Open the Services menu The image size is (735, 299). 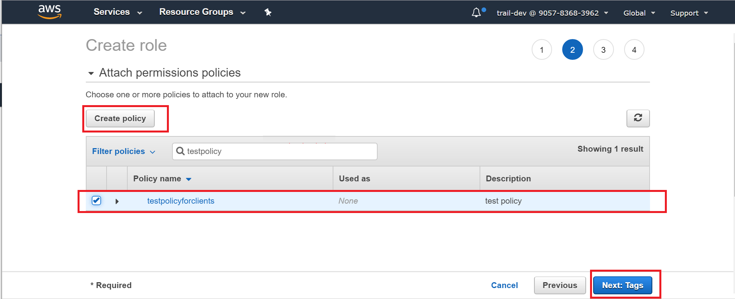click(x=118, y=12)
